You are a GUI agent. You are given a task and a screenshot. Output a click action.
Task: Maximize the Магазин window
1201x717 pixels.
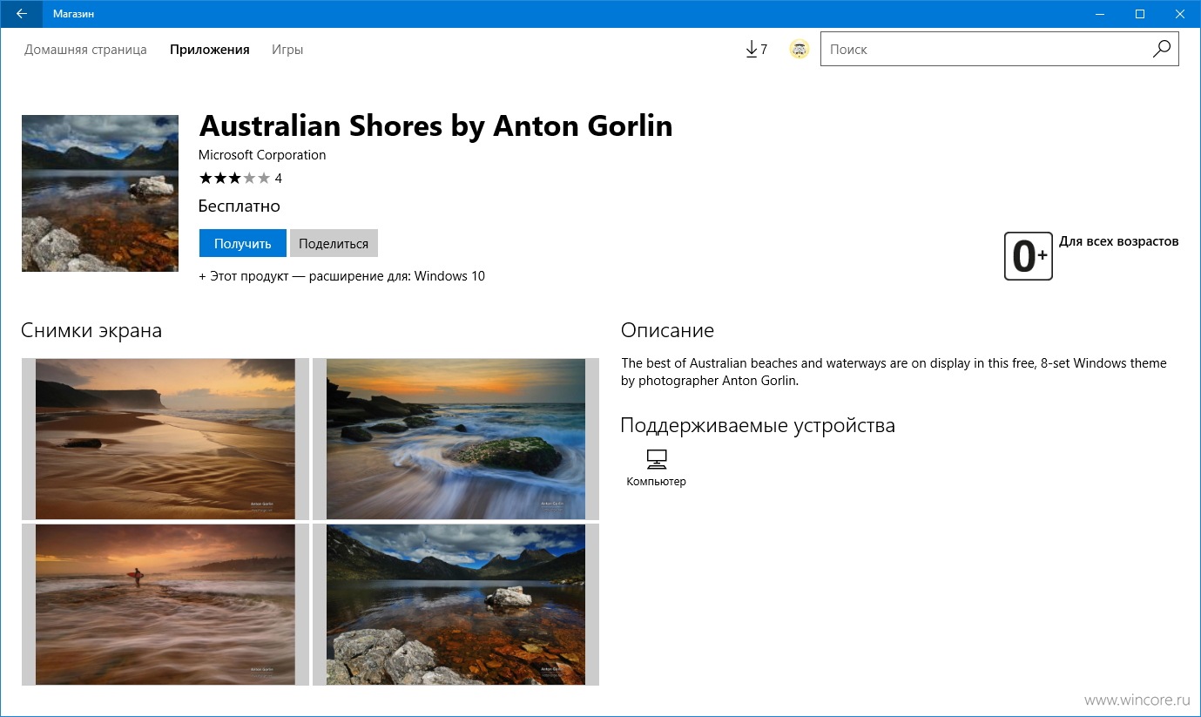click(x=1140, y=14)
